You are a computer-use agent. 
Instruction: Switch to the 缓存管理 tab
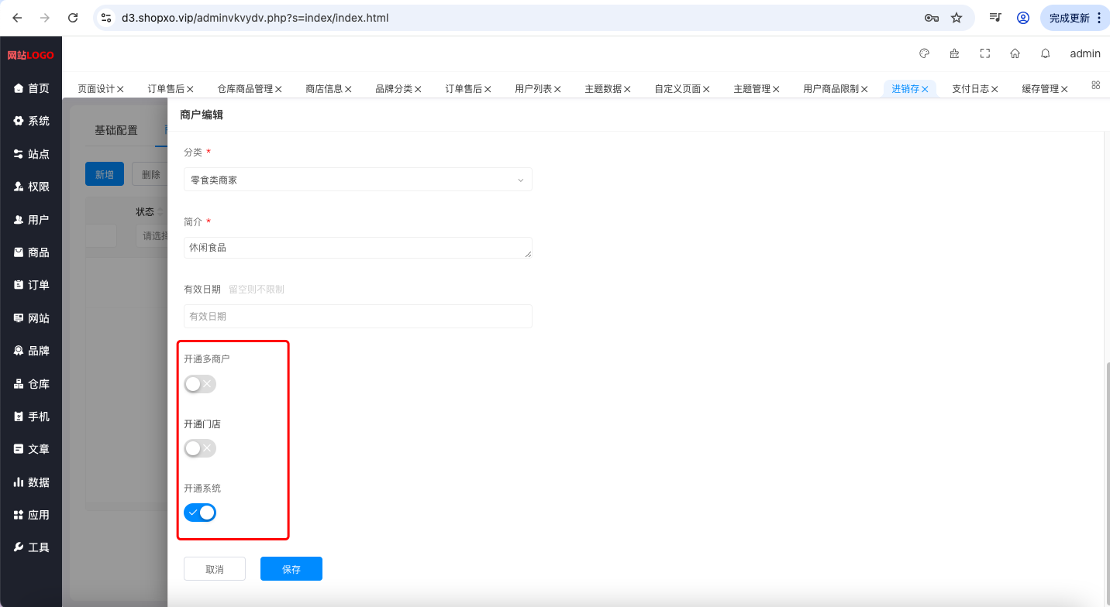(1040, 89)
